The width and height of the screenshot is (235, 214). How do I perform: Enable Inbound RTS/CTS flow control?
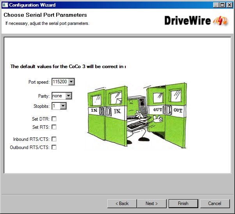tap(54, 139)
